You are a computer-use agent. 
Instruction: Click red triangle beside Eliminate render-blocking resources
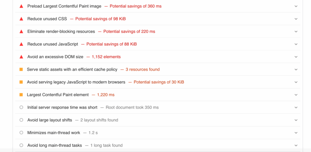point(21,31)
